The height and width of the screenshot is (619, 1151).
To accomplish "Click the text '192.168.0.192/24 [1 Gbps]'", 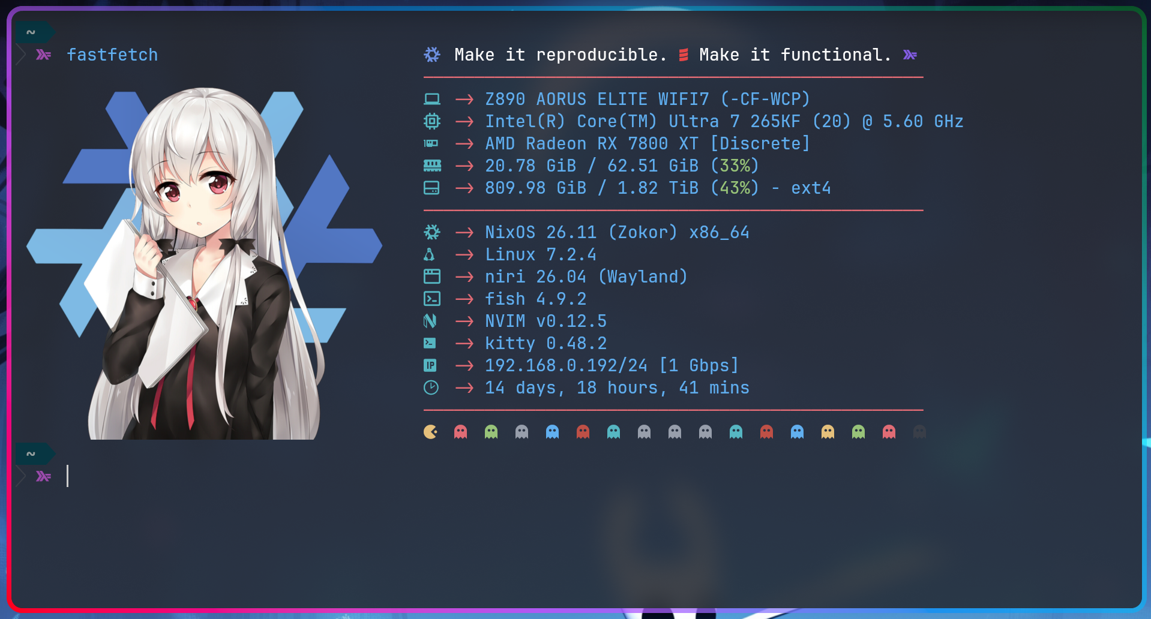I will (612, 365).
